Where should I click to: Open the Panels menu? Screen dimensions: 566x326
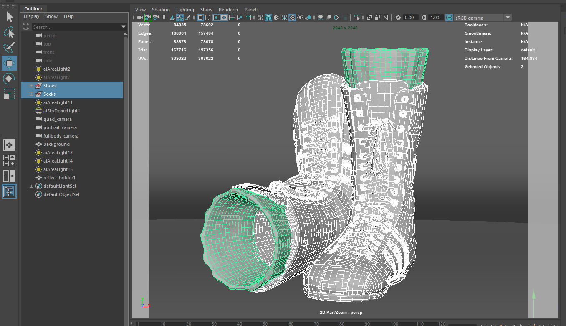coord(251,10)
